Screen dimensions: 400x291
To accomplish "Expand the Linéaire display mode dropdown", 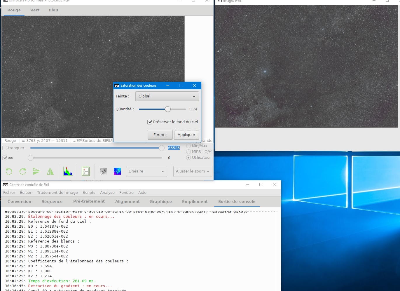I will (146, 171).
